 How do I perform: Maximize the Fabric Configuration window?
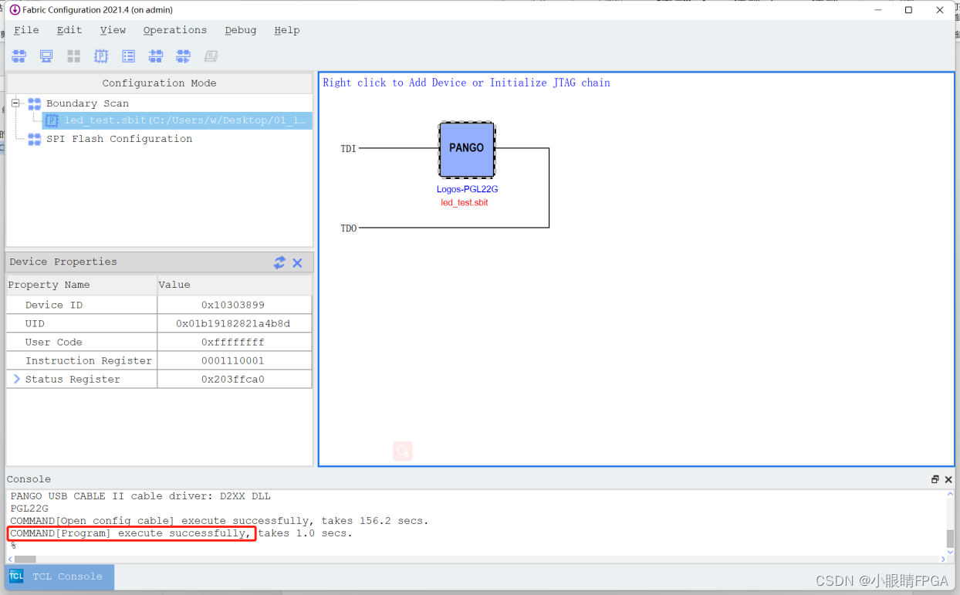point(908,10)
